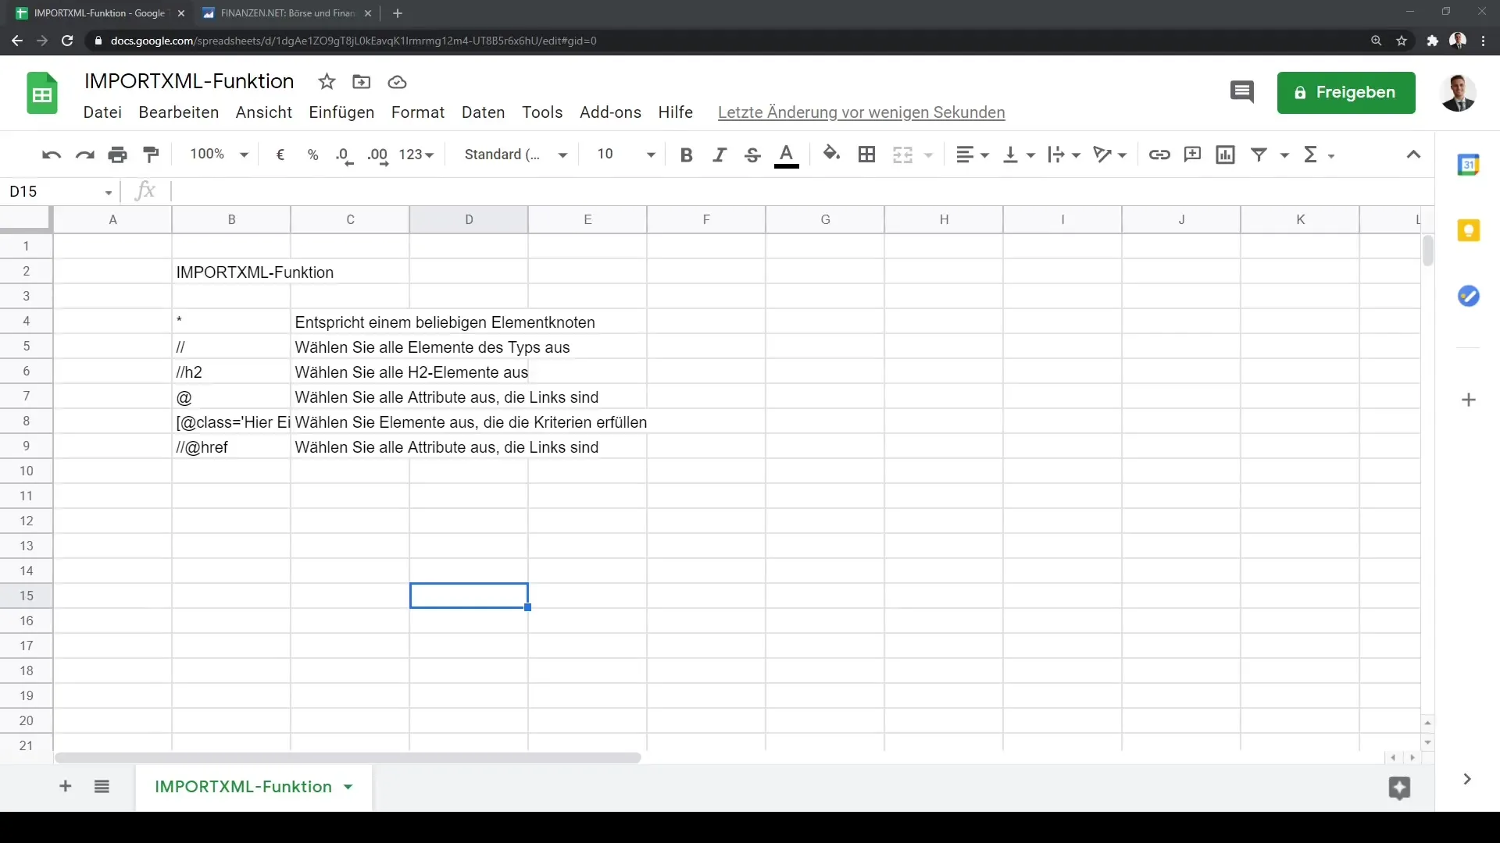Decrease decimal places icon
This screenshot has width=1500, height=843.
[345, 155]
